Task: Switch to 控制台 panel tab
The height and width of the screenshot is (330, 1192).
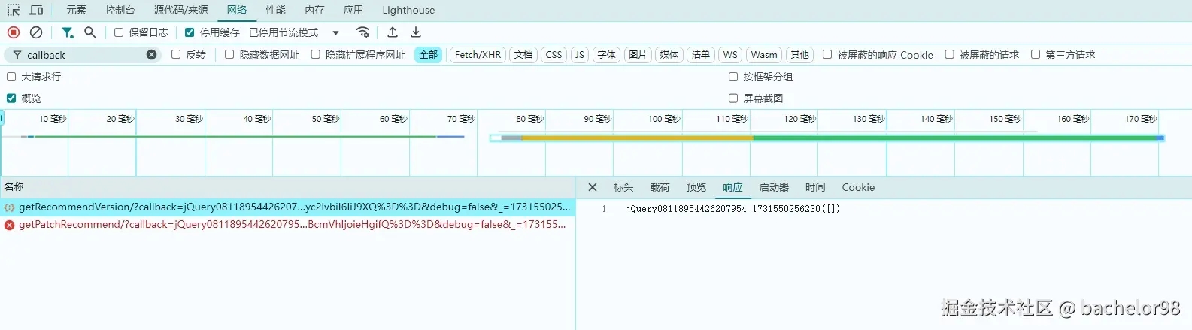Action: click(120, 10)
